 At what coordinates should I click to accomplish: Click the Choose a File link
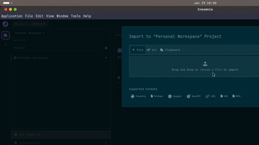pyautogui.click(x=211, y=70)
